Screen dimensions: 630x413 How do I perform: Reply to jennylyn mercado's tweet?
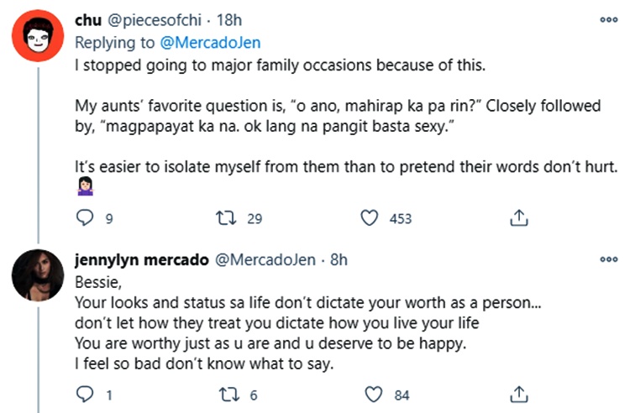point(85,394)
